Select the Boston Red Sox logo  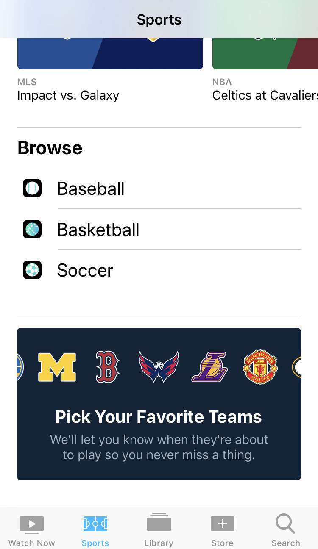(x=107, y=367)
